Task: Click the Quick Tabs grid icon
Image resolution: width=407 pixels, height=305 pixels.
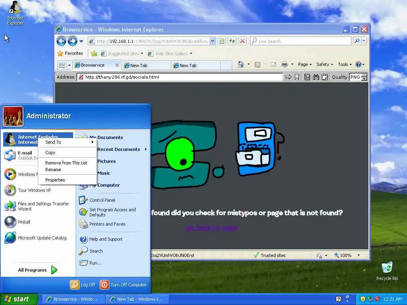Action: tap(62, 65)
